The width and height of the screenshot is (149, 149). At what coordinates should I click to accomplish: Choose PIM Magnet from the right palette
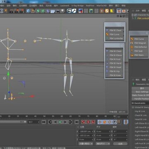point(139,43)
